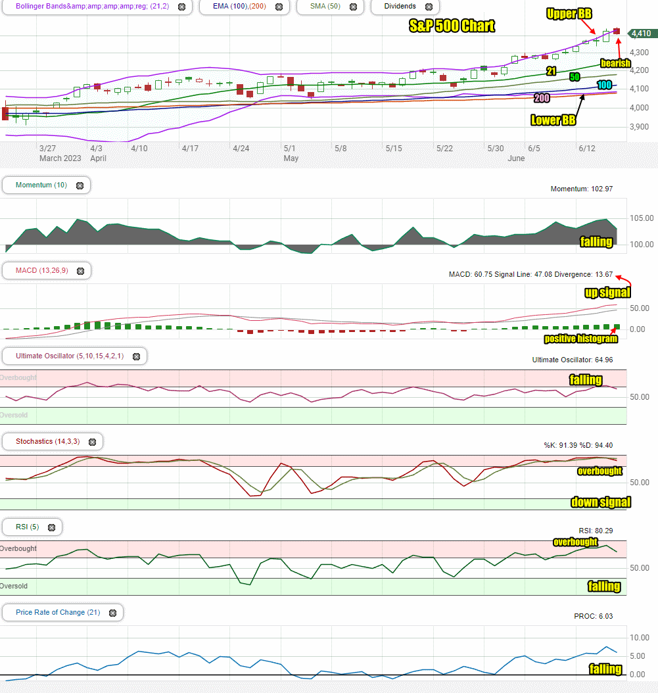The height and width of the screenshot is (693, 658).
Task: Click the 'March 2023' axis label
Action: pyautogui.click(x=60, y=158)
